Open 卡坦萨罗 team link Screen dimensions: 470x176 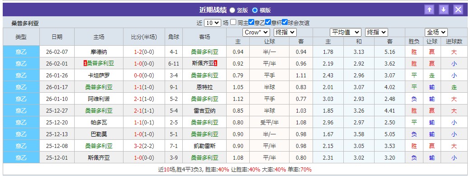click(x=99, y=75)
